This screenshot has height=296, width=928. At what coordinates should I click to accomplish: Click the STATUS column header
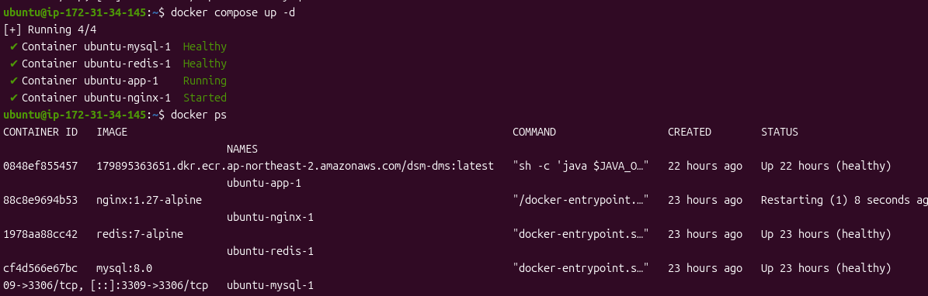click(x=780, y=133)
